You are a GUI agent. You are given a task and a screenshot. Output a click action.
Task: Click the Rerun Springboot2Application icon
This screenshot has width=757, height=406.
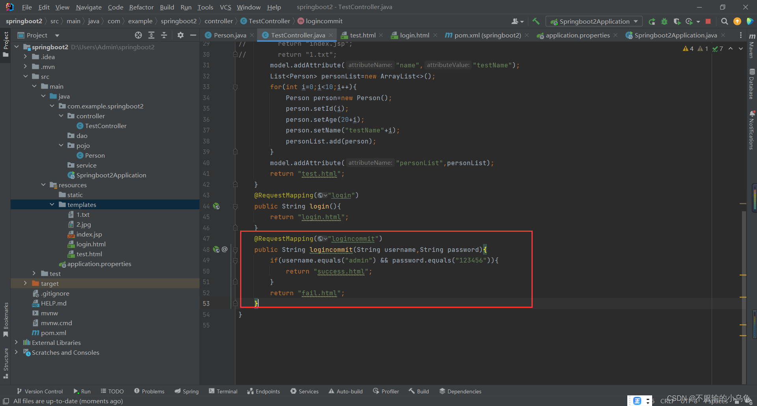coord(652,21)
